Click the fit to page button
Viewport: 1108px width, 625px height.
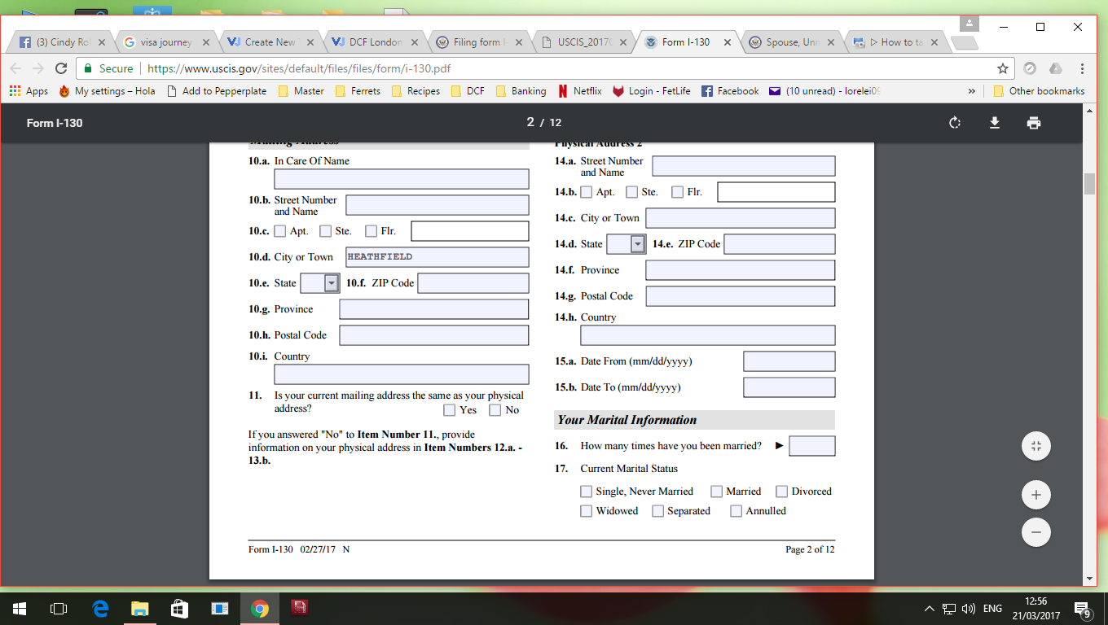1036,446
